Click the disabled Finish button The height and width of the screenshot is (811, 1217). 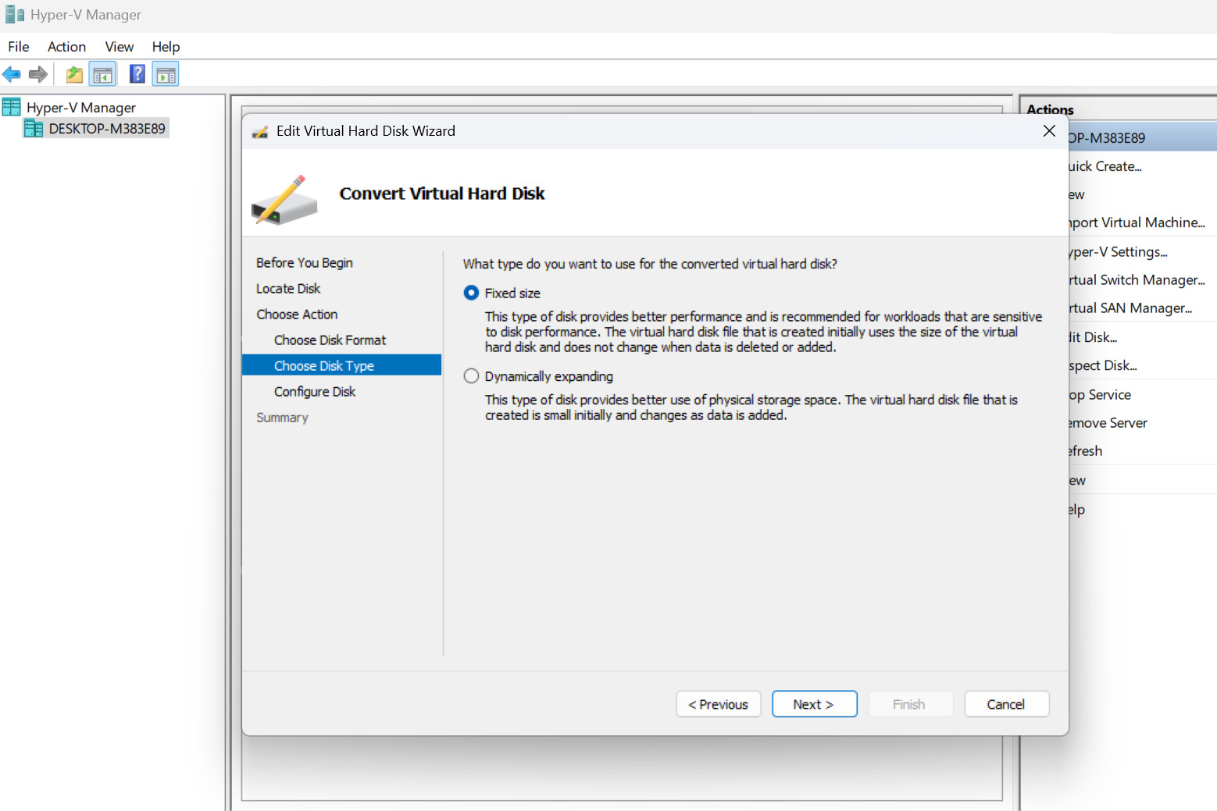(911, 704)
